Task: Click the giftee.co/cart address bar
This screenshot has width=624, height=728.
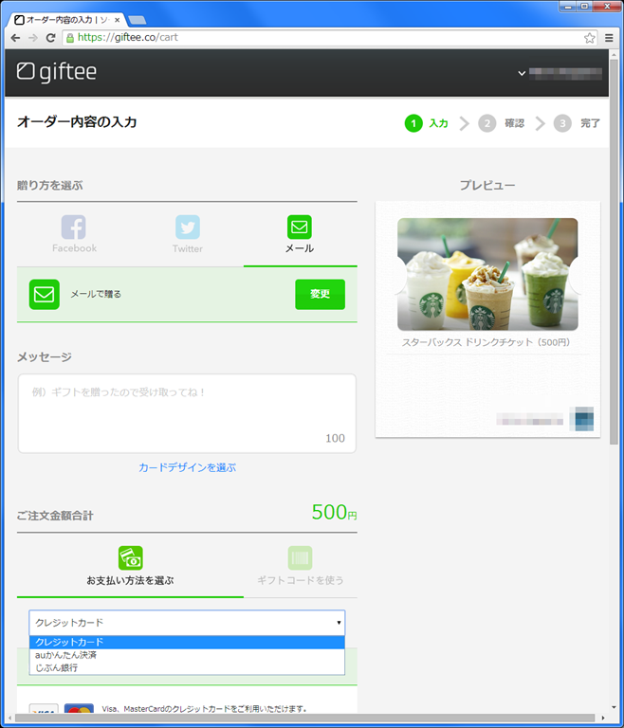Action: tap(325, 38)
